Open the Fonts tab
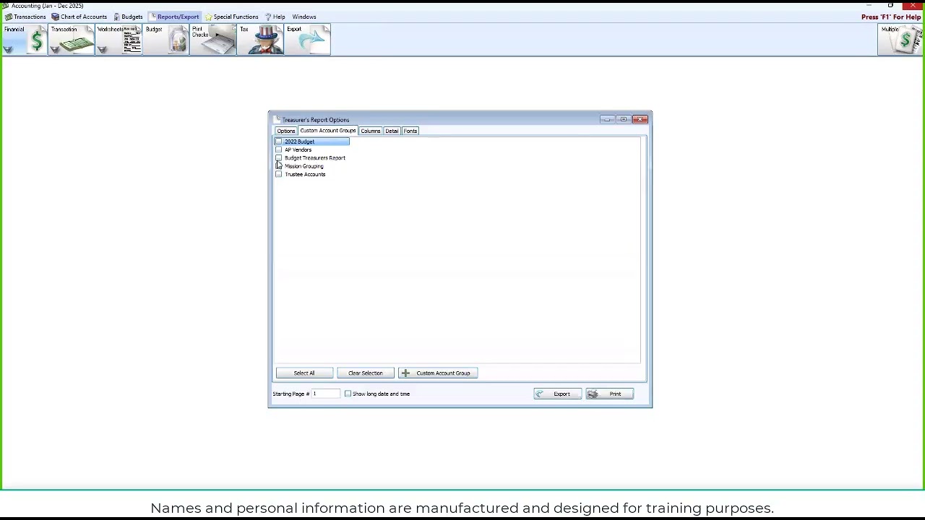925x520 pixels. 410,131
